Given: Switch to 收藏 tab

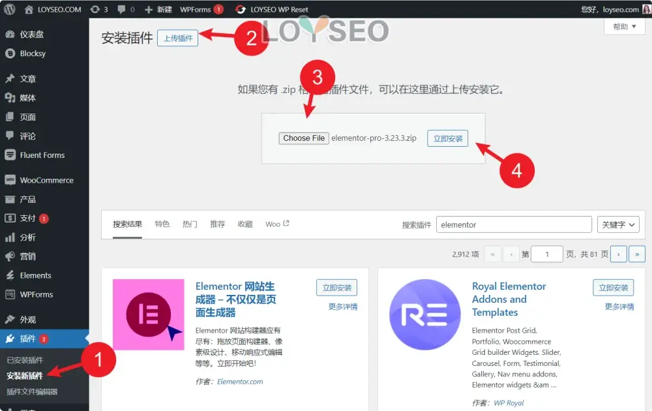Looking at the screenshot, I should pos(245,224).
